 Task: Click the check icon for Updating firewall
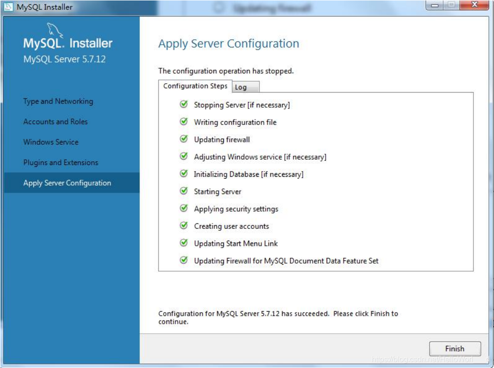pyautogui.click(x=184, y=139)
